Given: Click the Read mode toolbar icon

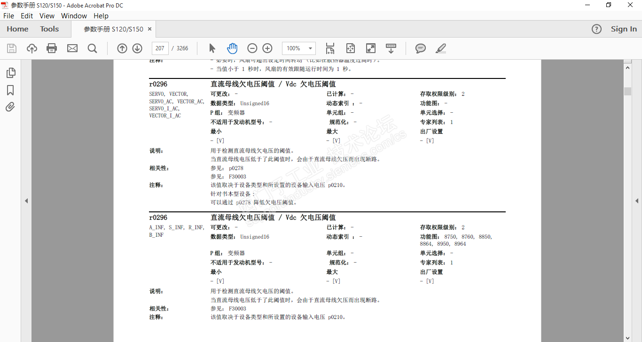Looking at the screenshot, I should tap(391, 48).
